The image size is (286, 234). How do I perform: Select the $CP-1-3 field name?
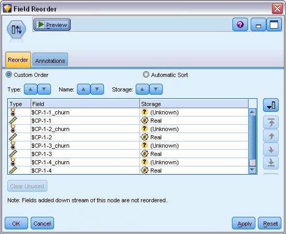[42, 154]
